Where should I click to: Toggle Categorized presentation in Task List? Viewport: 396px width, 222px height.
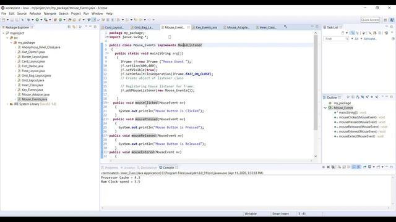(x=353, y=33)
